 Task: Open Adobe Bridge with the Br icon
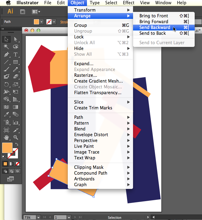[x=23, y=12]
